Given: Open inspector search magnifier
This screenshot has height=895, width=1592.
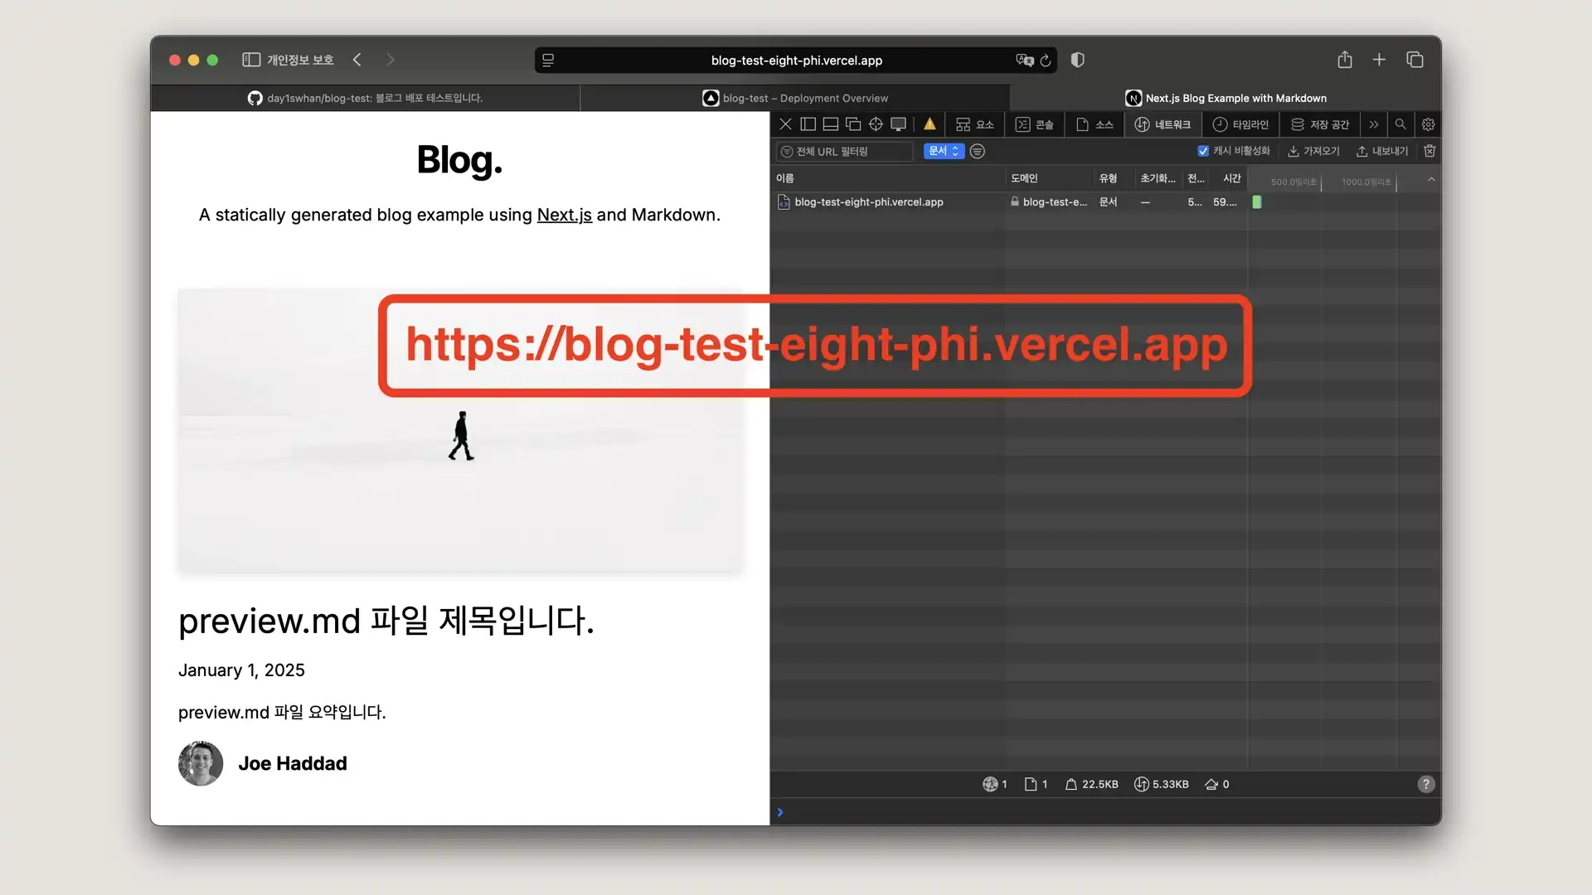Looking at the screenshot, I should (1400, 124).
